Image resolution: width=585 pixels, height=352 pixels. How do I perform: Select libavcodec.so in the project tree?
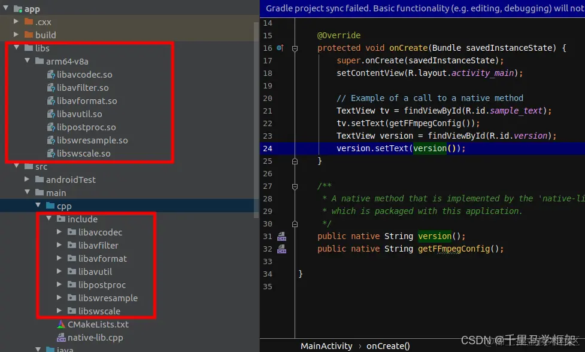pyautogui.click(x=84, y=75)
